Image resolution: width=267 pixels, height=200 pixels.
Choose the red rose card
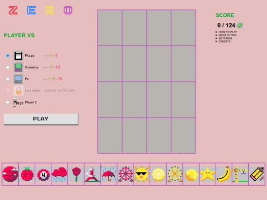coord(76,174)
